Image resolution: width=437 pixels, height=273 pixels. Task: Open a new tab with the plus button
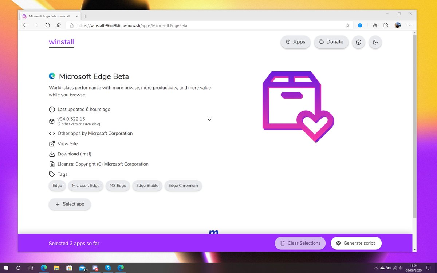(x=85, y=16)
